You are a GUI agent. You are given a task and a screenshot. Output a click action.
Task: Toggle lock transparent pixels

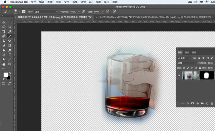pyautogui.click(x=184, y=68)
